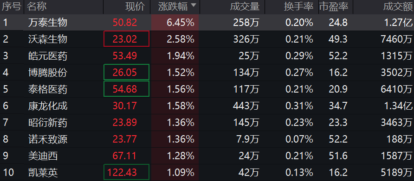Click the boxed price 122.43 of 凯莱英

(x=126, y=172)
